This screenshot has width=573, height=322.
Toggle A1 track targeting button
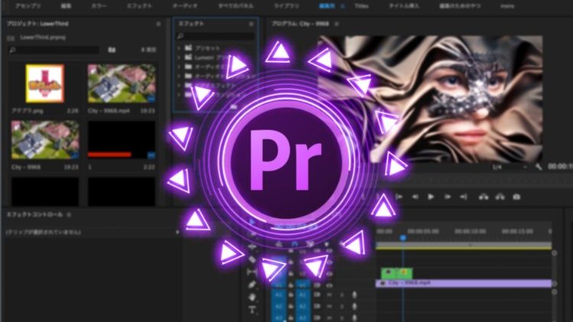302,294
